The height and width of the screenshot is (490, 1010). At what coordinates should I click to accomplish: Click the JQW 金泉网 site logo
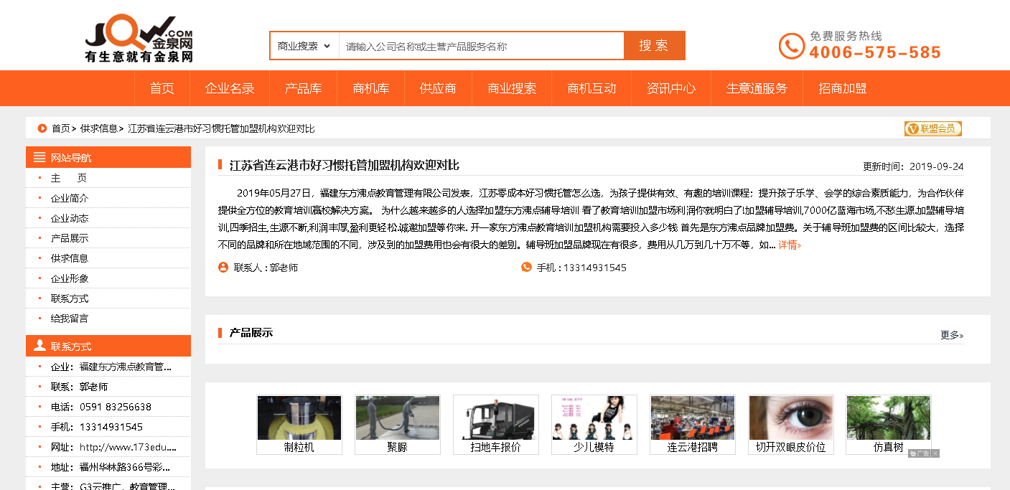click(139, 38)
